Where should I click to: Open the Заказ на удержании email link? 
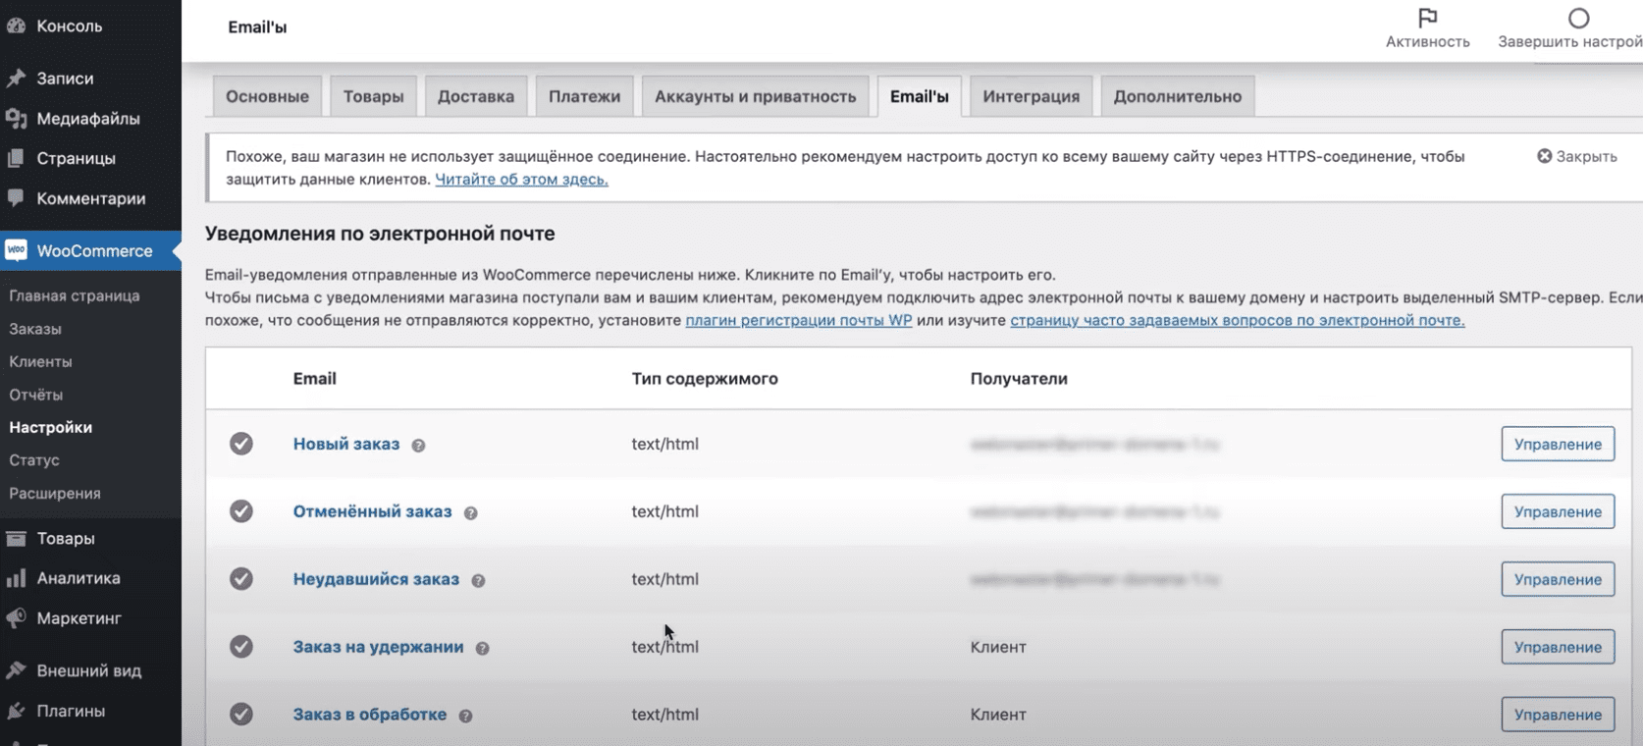378,647
